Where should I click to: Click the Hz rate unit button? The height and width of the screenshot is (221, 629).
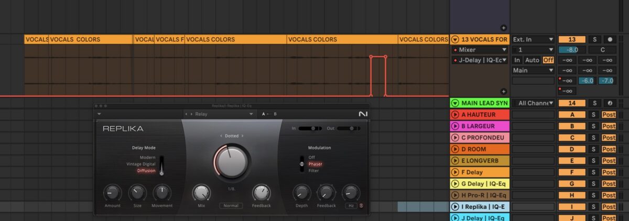(351, 205)
